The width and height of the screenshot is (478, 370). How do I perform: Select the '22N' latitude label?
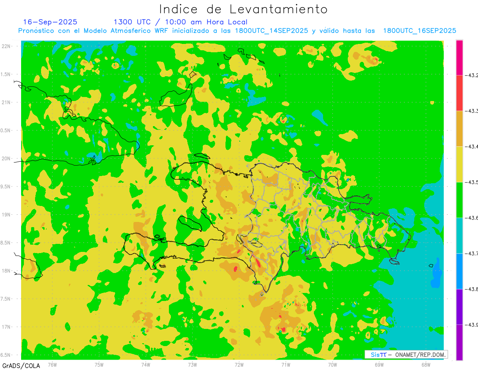[6, 46]
